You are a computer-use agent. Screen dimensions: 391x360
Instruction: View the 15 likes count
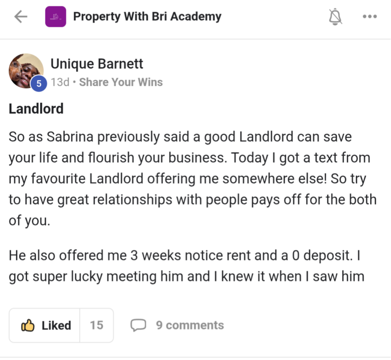[x=97, y=325]
